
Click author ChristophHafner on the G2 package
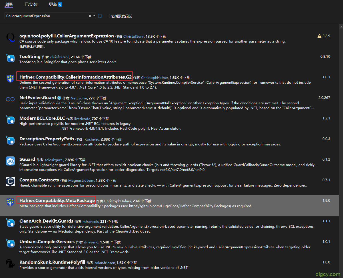click(155, 78)
